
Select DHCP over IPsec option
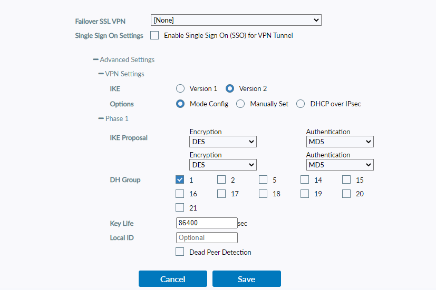click(301, 104)
